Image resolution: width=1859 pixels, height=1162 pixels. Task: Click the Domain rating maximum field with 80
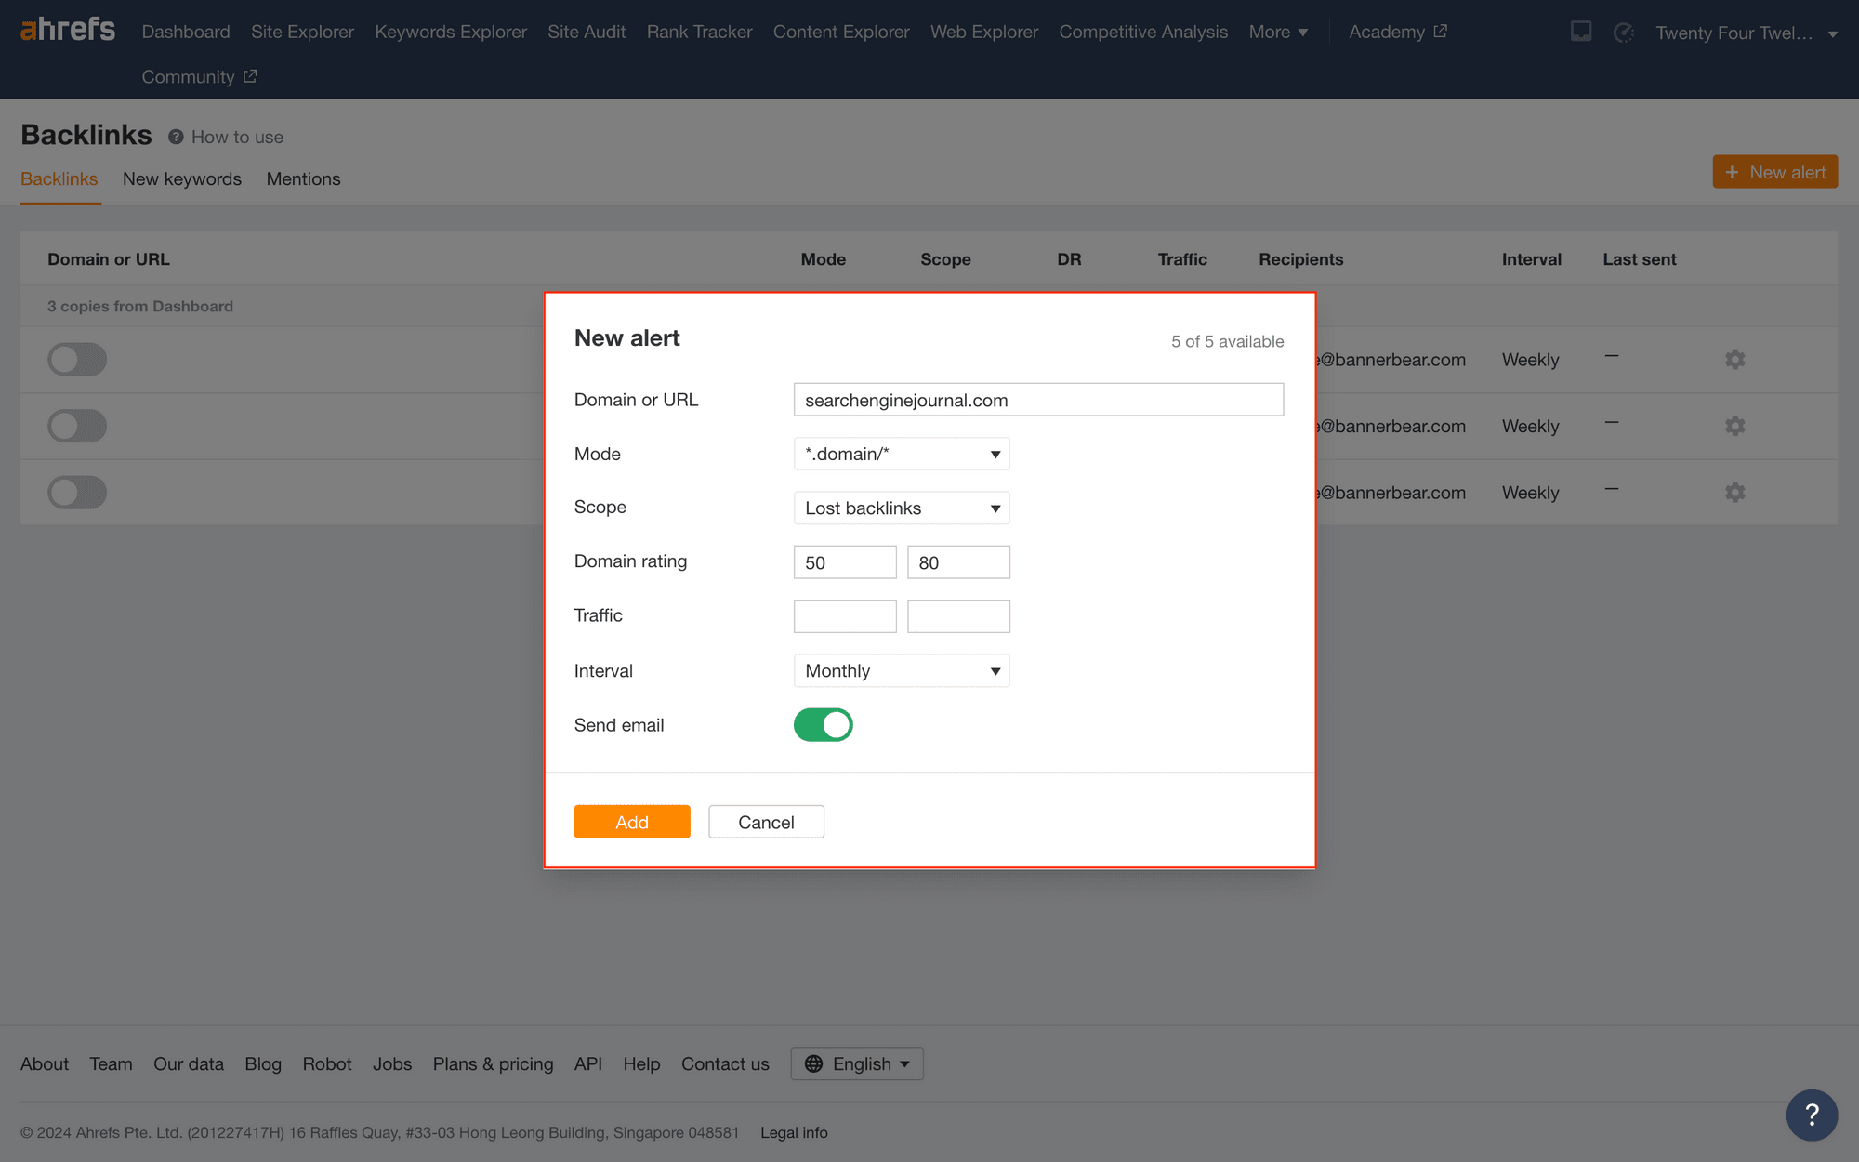point(958,562)
